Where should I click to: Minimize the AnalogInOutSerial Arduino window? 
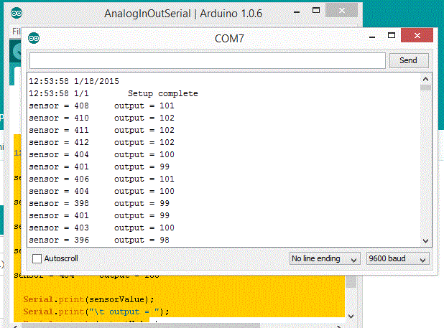click(297, 12)
